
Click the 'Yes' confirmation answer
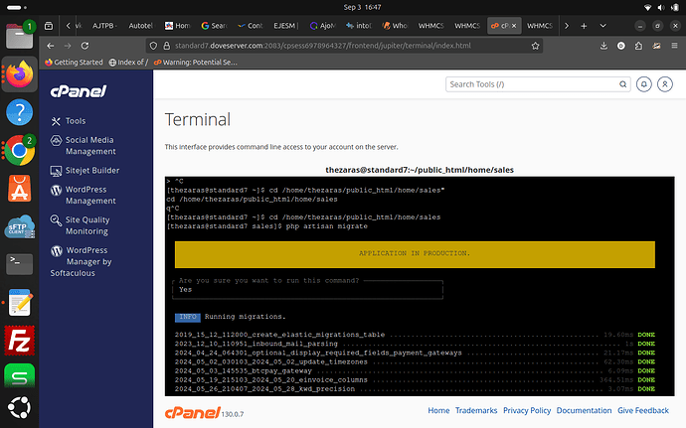click(186, 289)
